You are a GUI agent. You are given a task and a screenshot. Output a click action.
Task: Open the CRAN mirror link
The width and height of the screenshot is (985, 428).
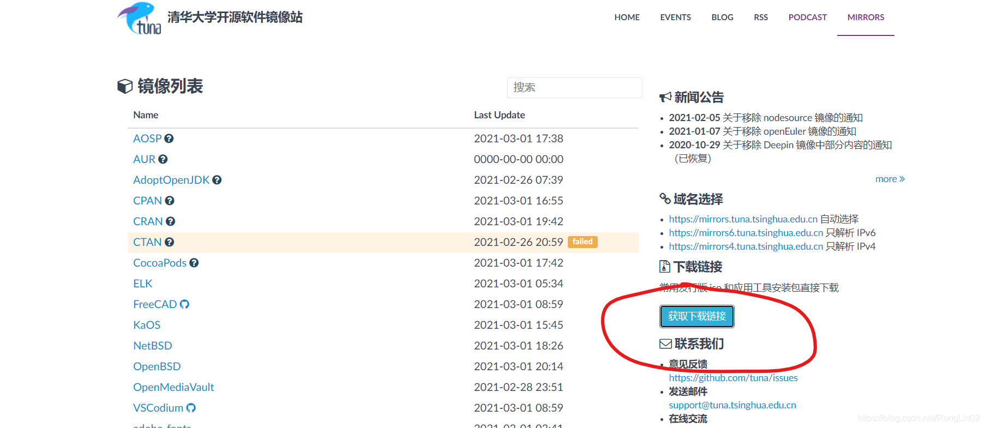[148, 221]
